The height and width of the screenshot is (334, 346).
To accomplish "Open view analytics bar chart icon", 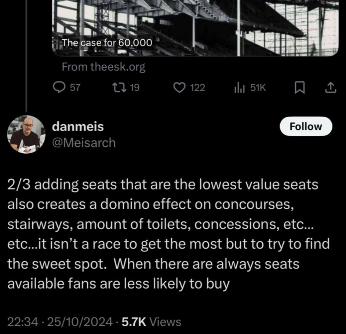I will [240, 87].
